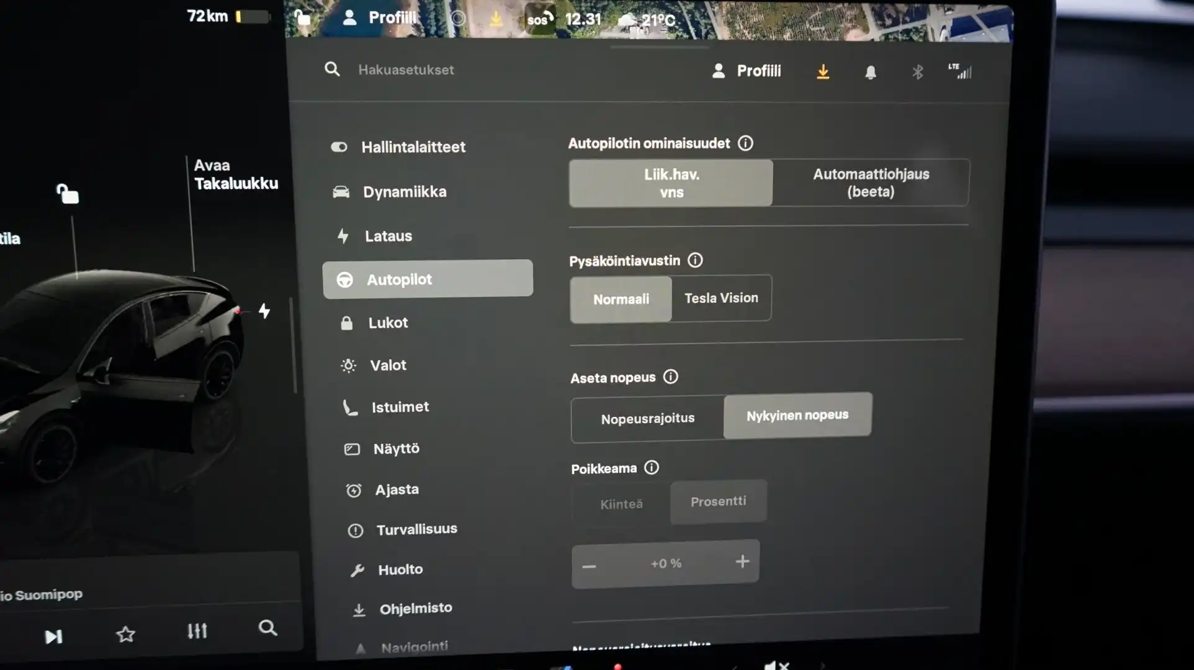This screenshot has width=1194, height=670.
Task: Open the audio equalizer sliders icon
Action: pyautogui.click(x=197, y=631)
